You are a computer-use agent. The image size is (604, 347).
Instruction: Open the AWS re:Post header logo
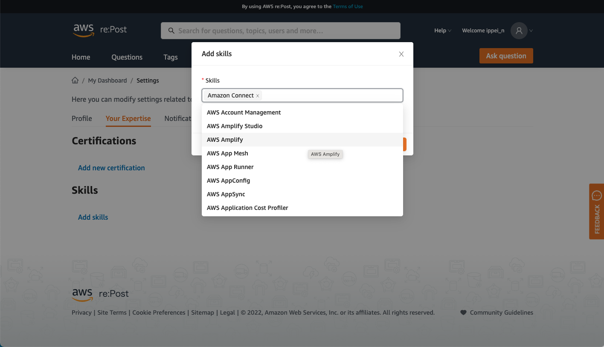coord(100,30)
